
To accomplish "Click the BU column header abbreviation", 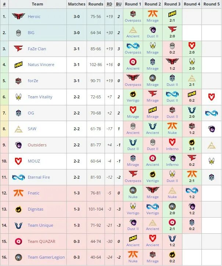I will (x=119, y=4).
